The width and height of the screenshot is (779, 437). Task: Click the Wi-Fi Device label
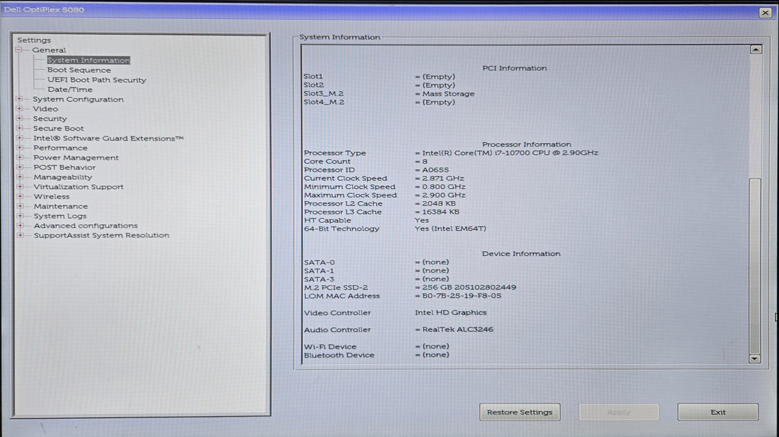click(x=330, y=346)
